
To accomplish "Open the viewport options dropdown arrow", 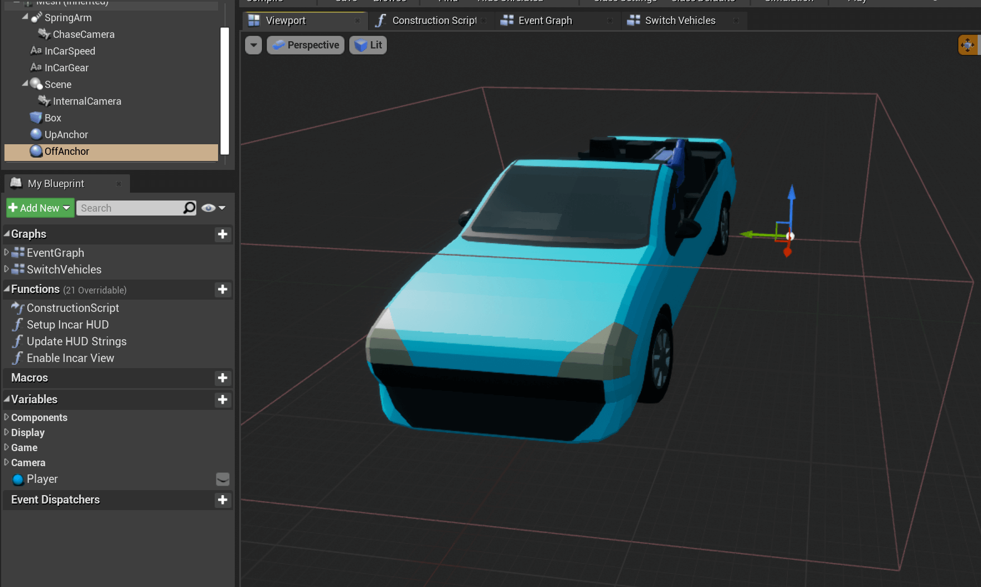I will pyautogui.click(x=254, y=45).
